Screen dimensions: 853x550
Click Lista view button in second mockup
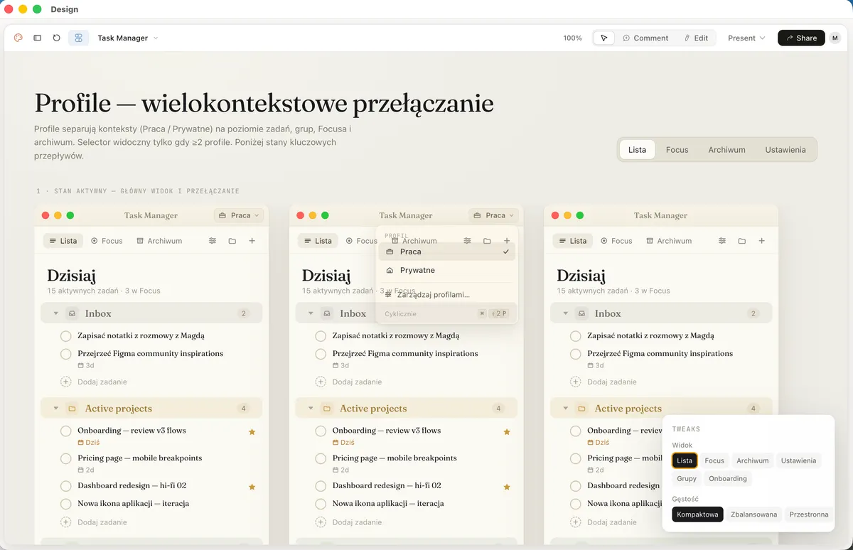pos(318,241)
